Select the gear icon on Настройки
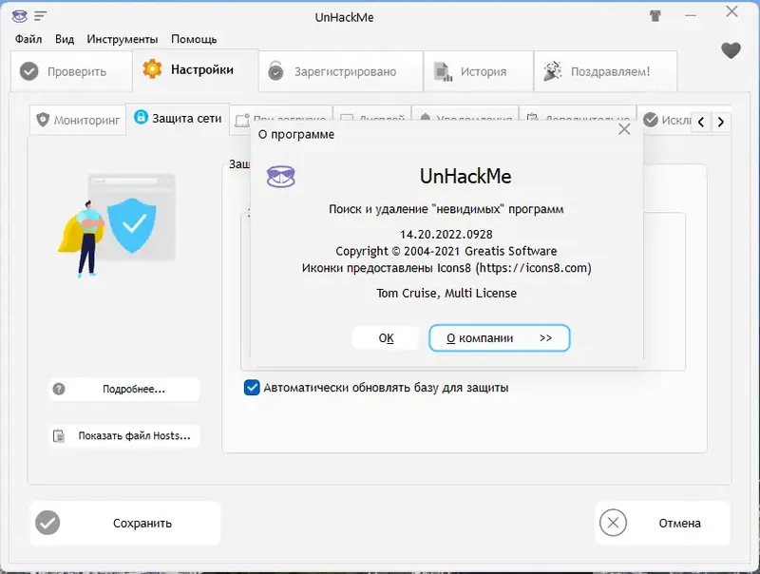This screenshot has width=760, height=574. point(150,70)
